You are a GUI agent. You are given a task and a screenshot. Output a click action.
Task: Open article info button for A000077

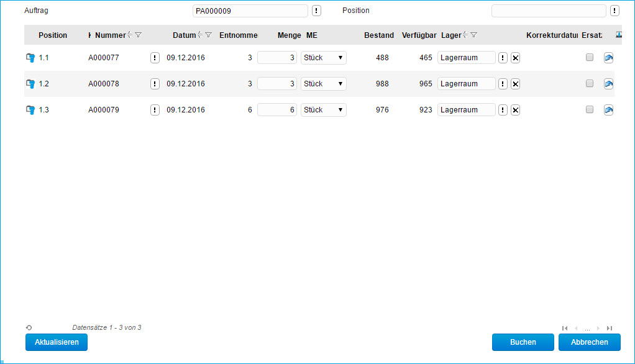pos(155,58)
